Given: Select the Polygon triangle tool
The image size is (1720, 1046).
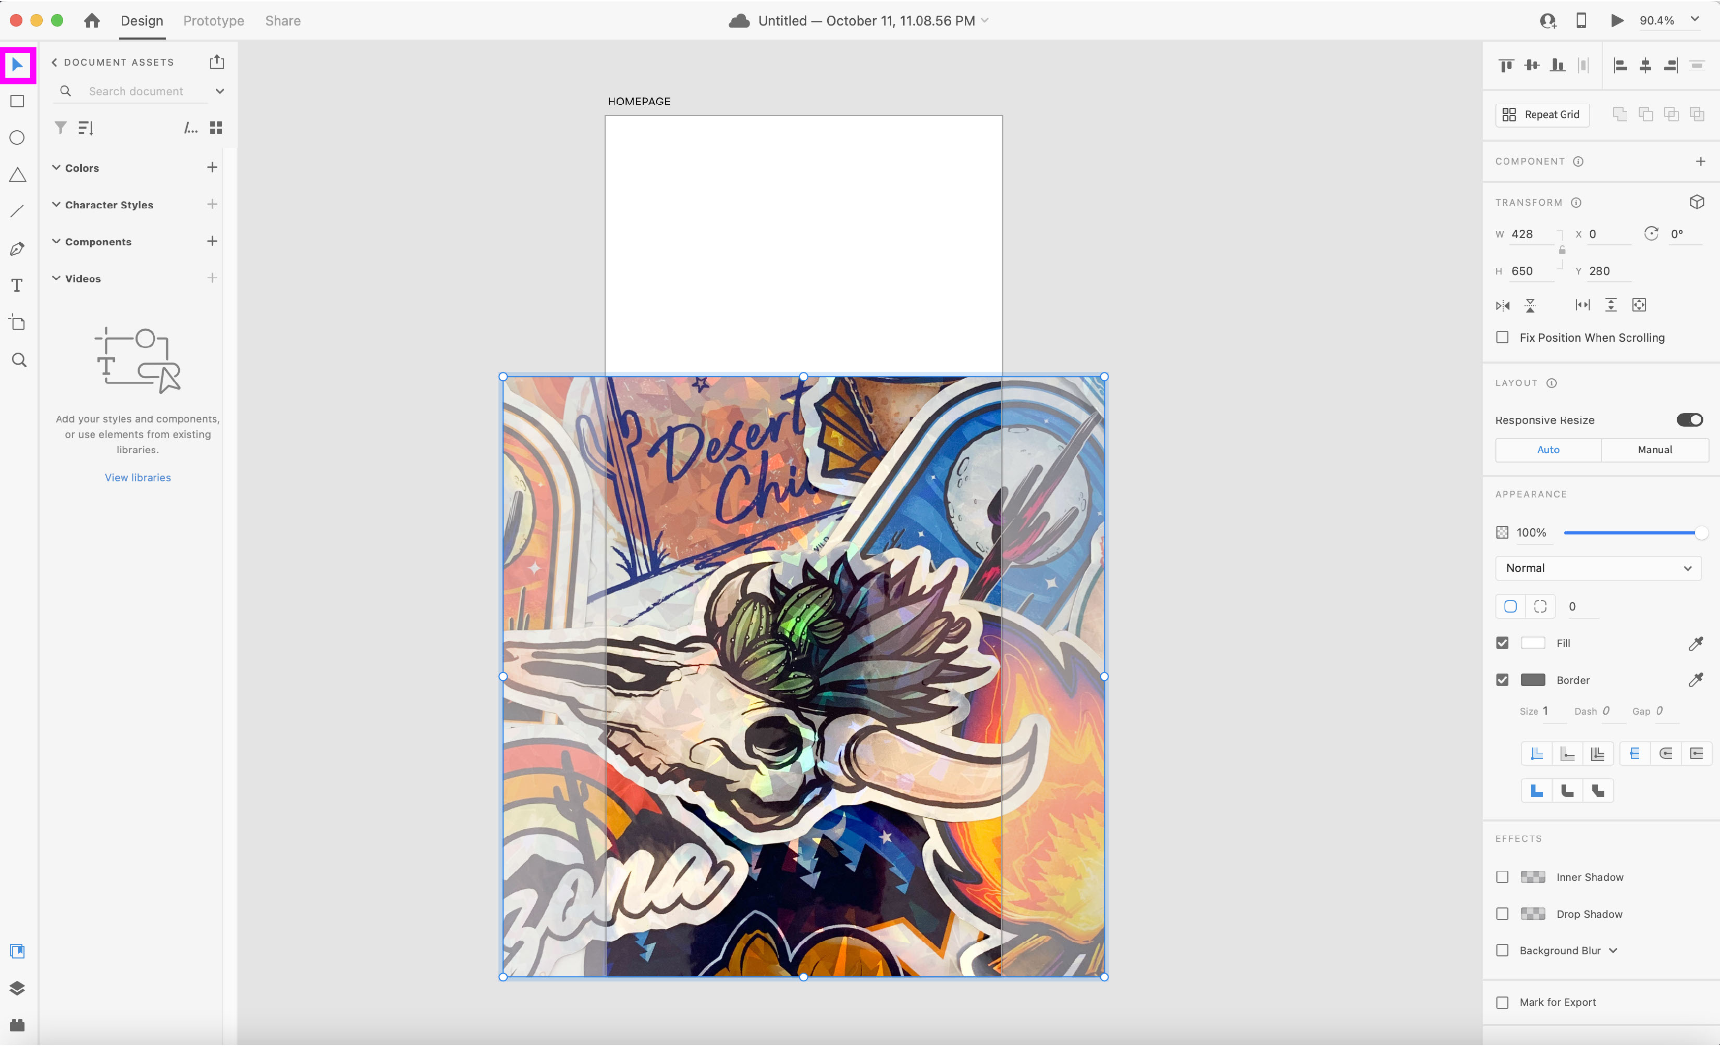Looking at the screenshot, I should [17, 175].
